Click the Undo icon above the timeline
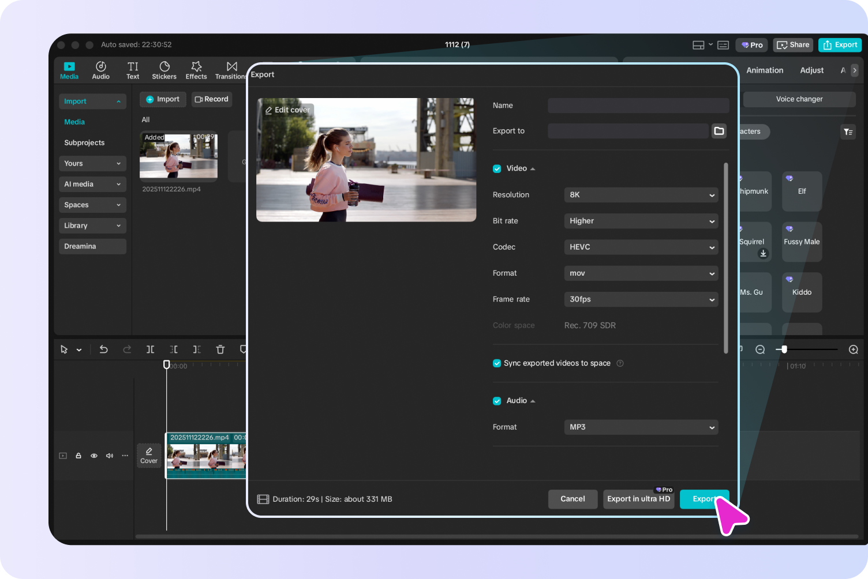 coord(103,349)
